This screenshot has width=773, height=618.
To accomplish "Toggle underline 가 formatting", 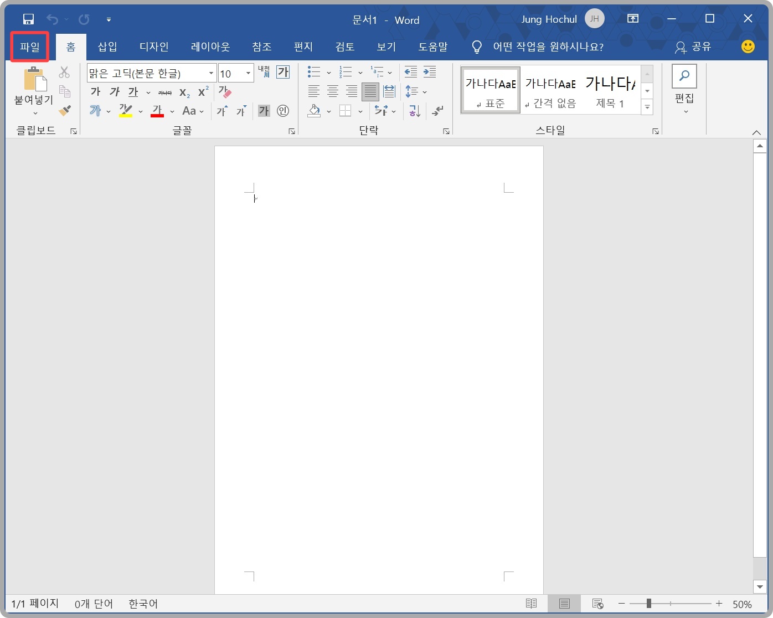I will click(133, 91).
